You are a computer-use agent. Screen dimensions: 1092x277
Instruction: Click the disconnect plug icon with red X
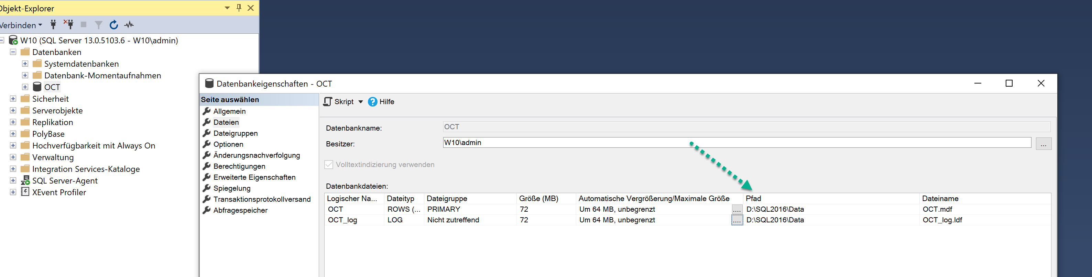(x=69, y=24)
